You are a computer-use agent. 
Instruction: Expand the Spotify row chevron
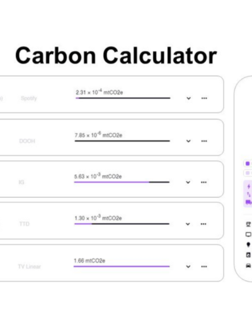[x=188, y=98]
